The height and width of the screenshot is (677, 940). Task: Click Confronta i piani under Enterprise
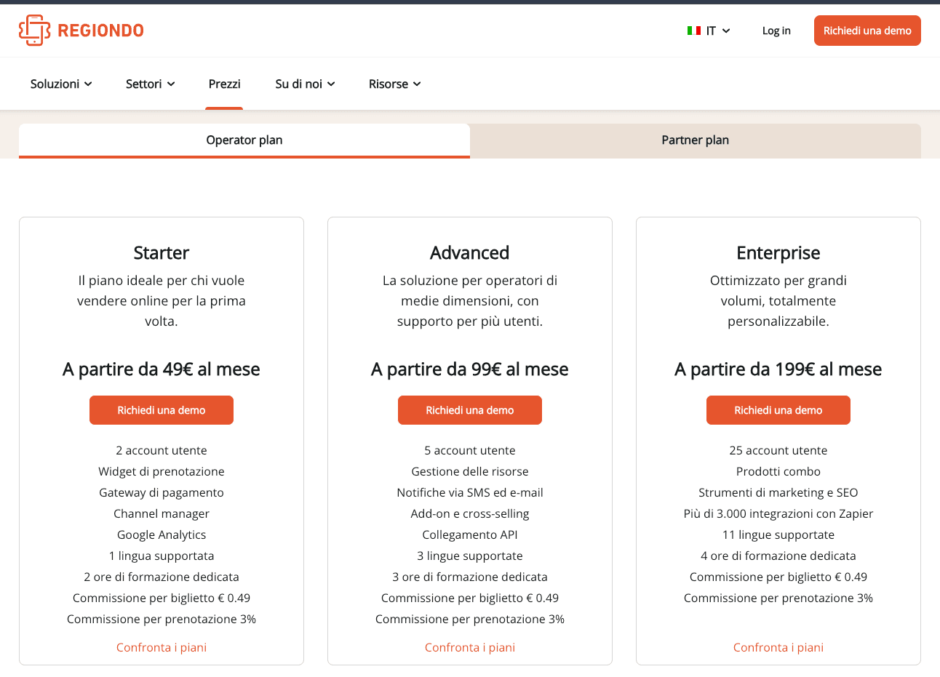pos(778,646)
